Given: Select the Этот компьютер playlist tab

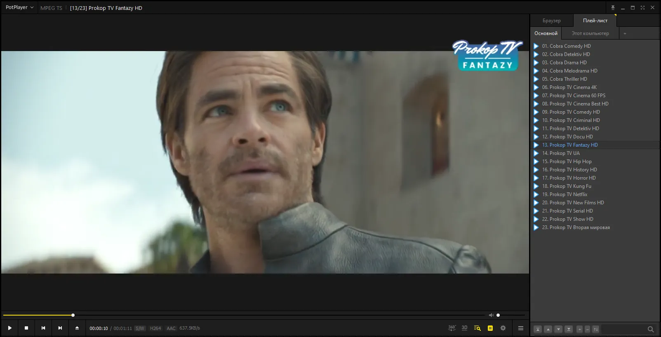Looking at the screenshot, I should tap(590, 33).
